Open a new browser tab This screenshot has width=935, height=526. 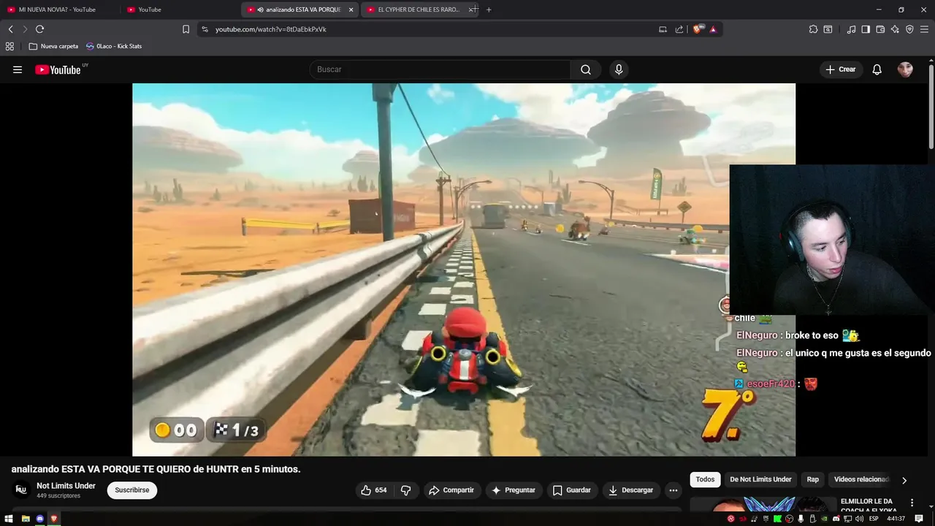(x=489, y=9)
